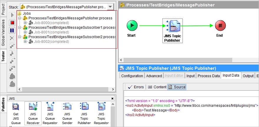The height and width of the screenshot is (127, 259).
Task: Click the Jobs root label in tree
Action: point(27,13)
